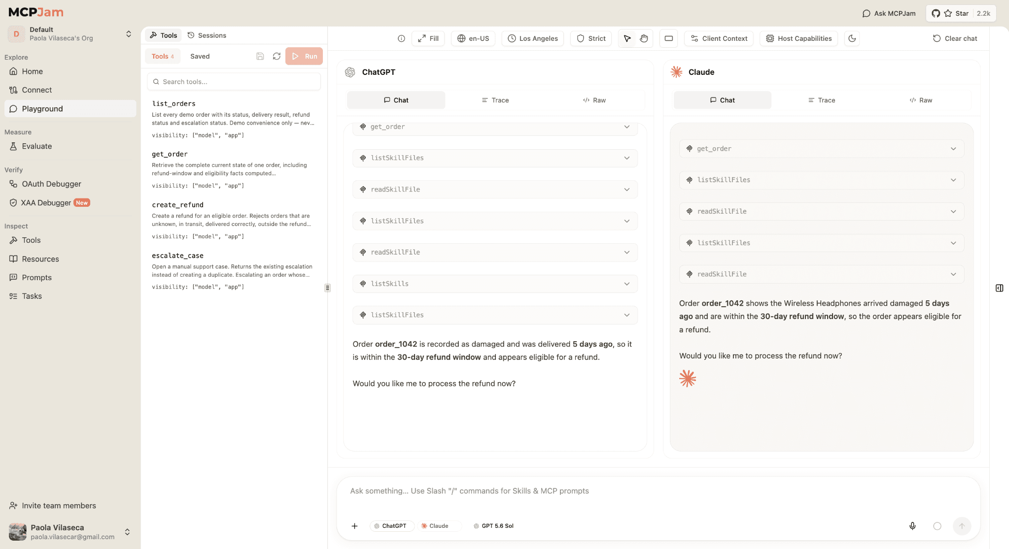Open XAA Debugger

(x=70, y=203)
